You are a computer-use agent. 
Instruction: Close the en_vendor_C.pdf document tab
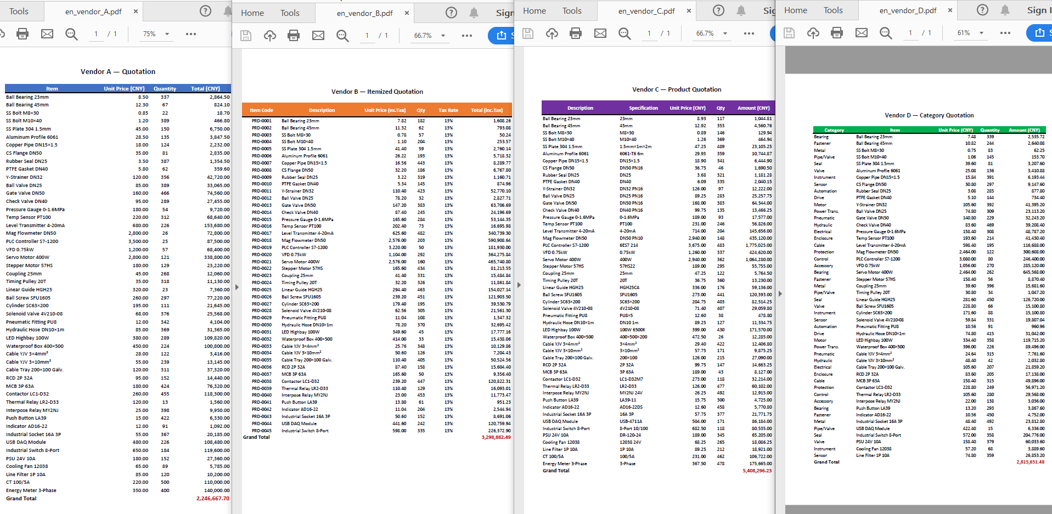click(689, 11)
